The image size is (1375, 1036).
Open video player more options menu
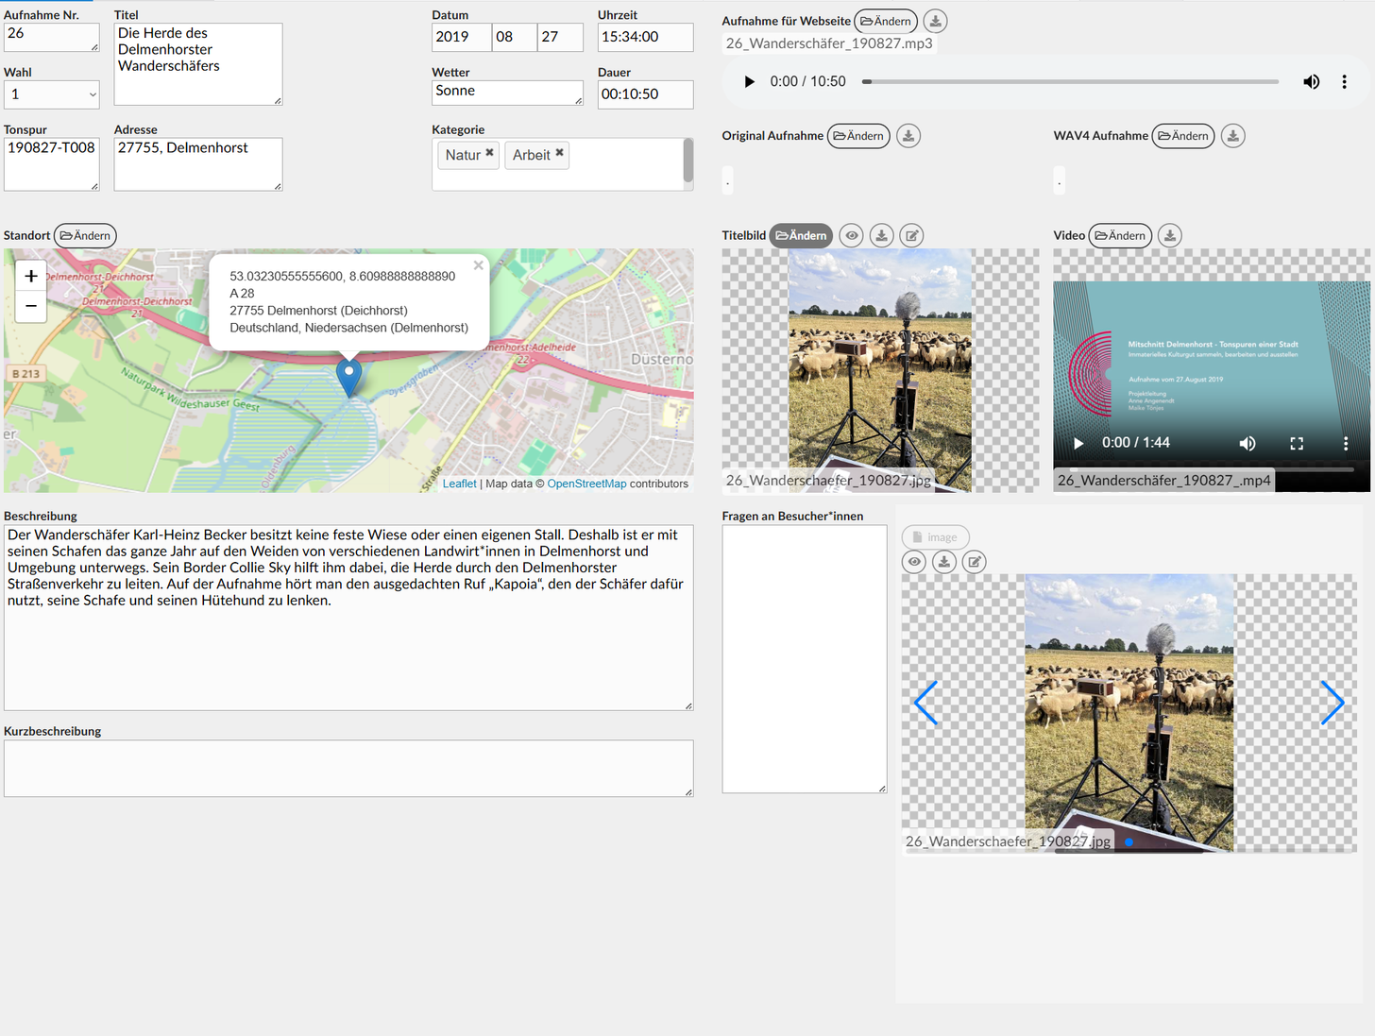(x=1345, y=443)
